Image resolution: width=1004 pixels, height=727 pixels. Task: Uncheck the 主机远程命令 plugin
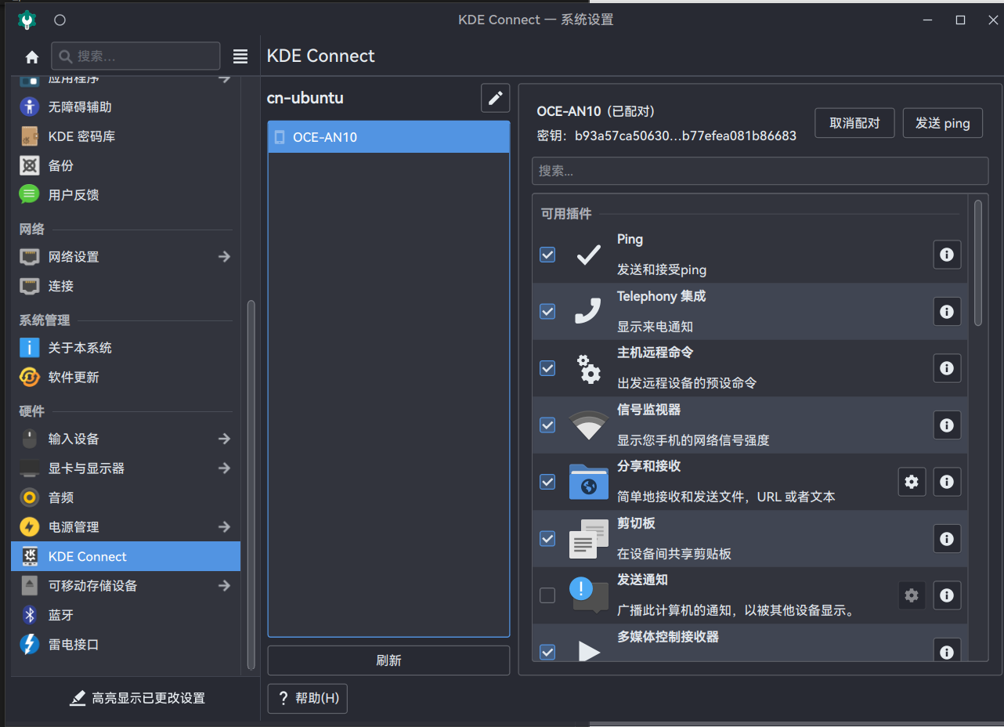(547, 368)
